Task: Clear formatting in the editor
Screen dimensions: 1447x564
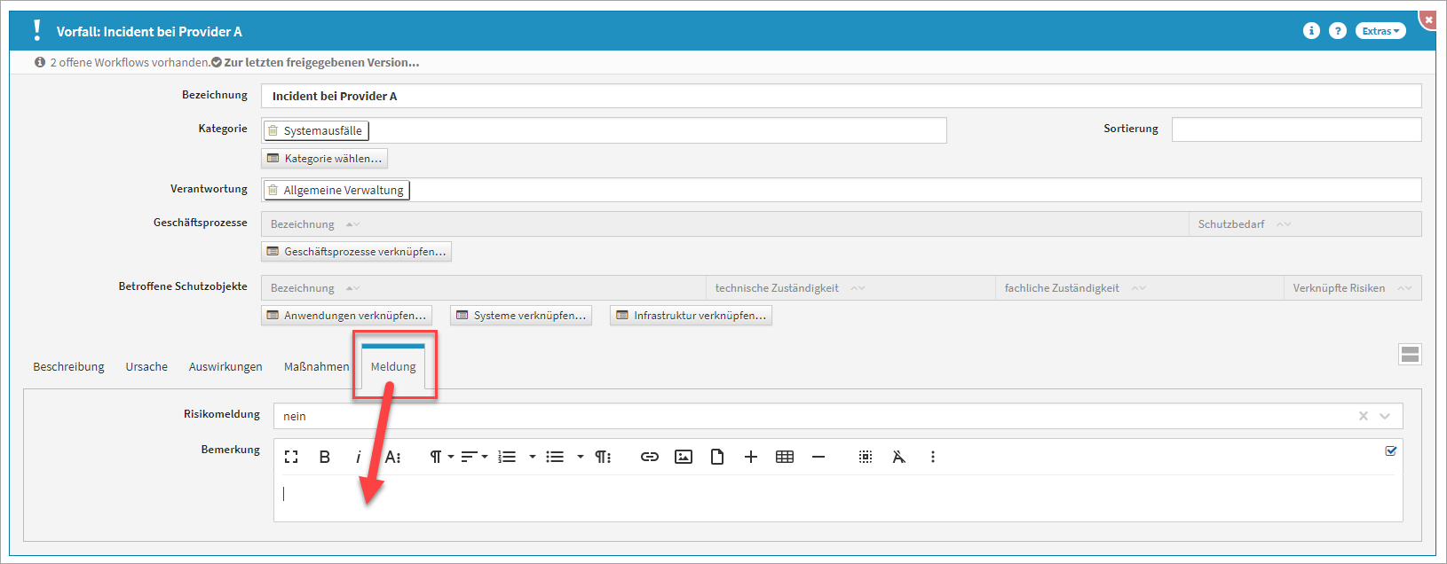Action: pyautogui.click(x=899, y=457)
